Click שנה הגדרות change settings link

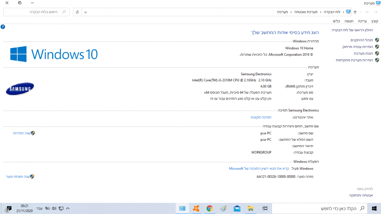coord(22,133)
